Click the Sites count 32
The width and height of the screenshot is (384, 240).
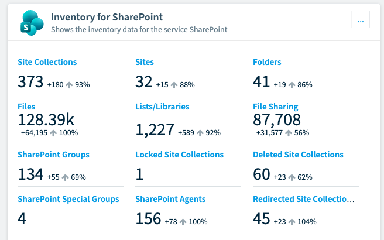(x=144, y=81)
